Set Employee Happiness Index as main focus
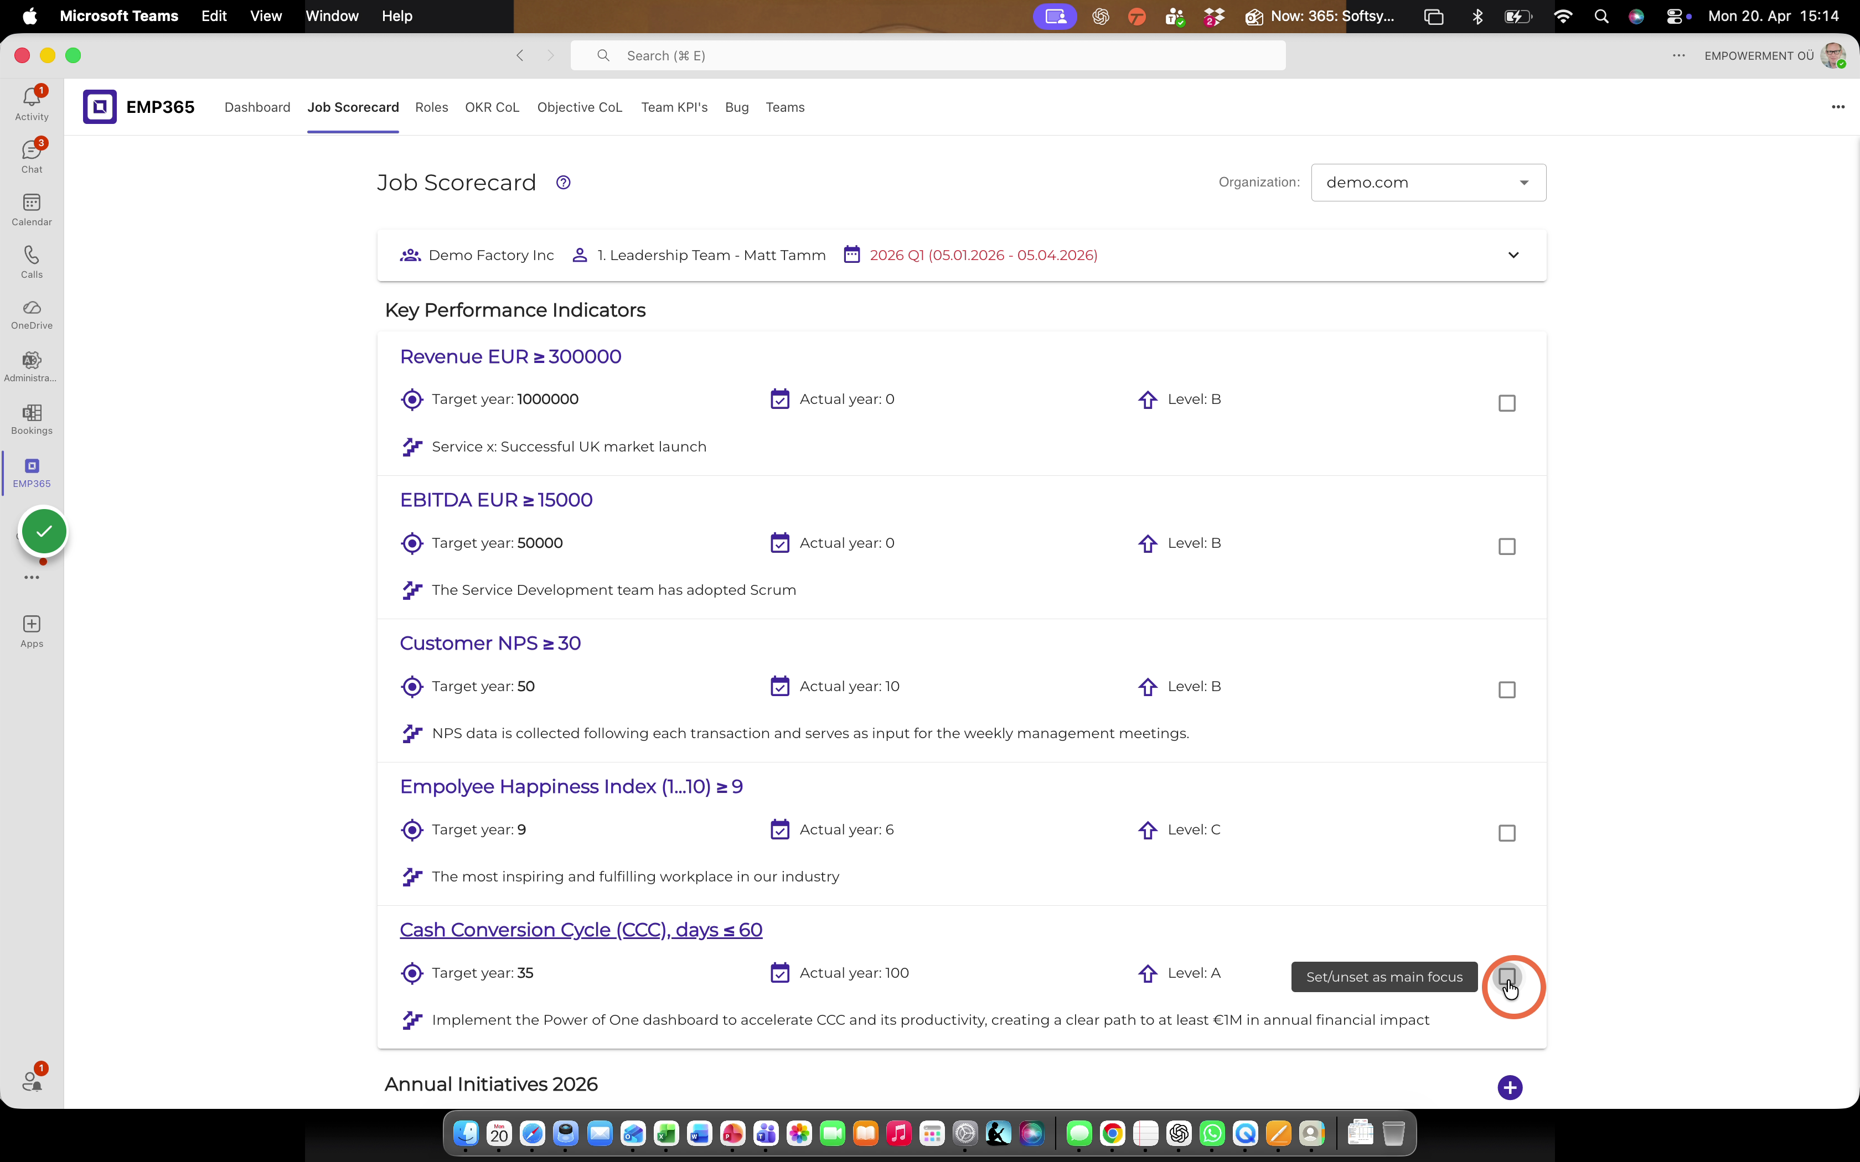1860x1162 pixels. point(1506,833)
